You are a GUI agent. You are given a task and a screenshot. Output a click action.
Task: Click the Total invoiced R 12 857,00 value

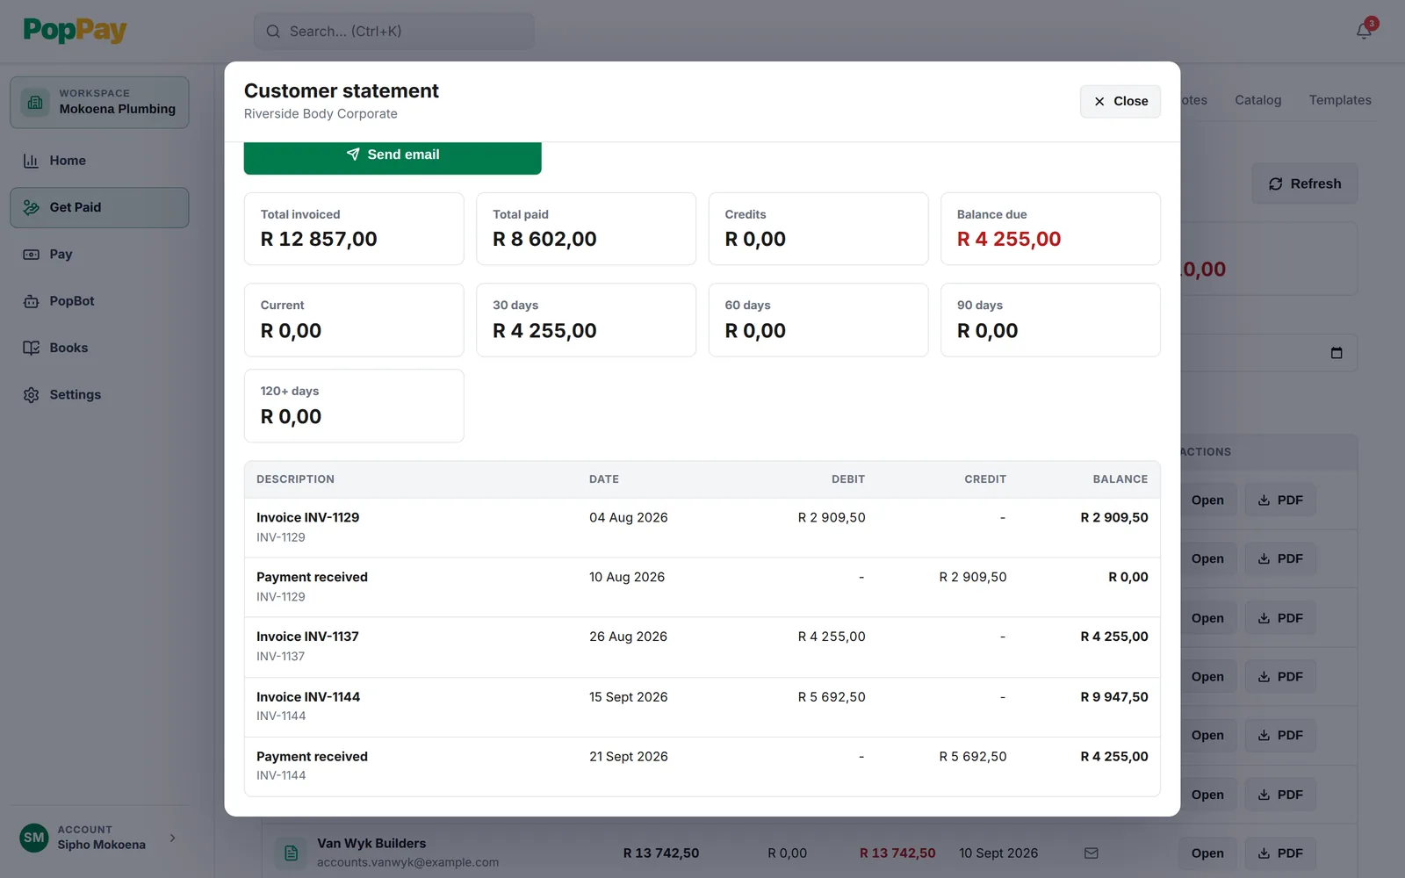319,240
